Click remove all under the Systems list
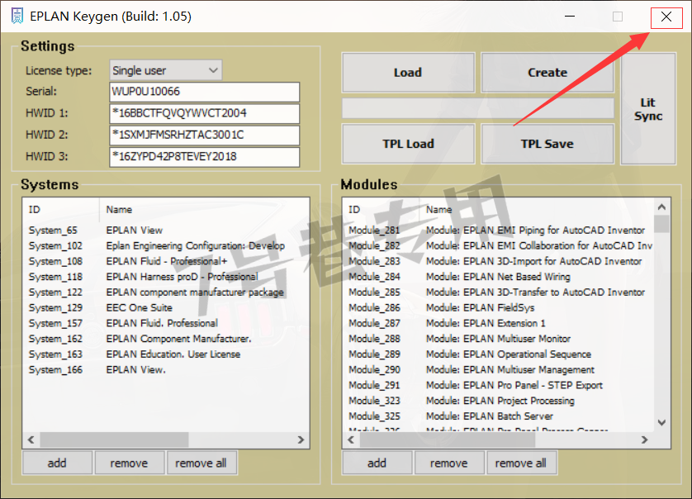Image resolution: width=692 pixels, height=499 pixels. coord(201,463)
